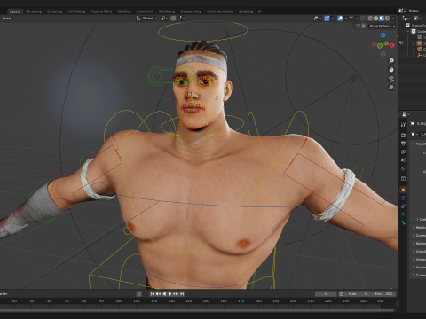Click the End frame field
This screenshot has height=319, width=426.
click(x=383, y=294)
